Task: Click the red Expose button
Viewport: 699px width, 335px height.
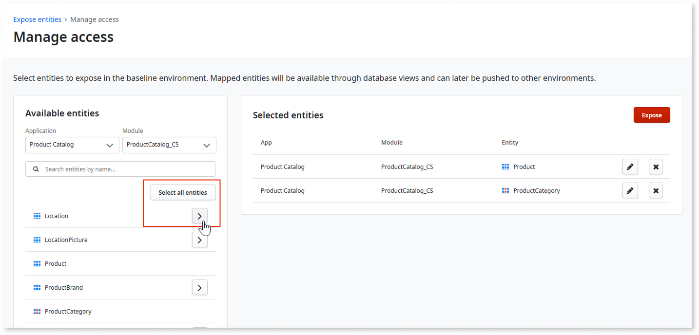Action: pyautogui.click(x=652, y=115)
